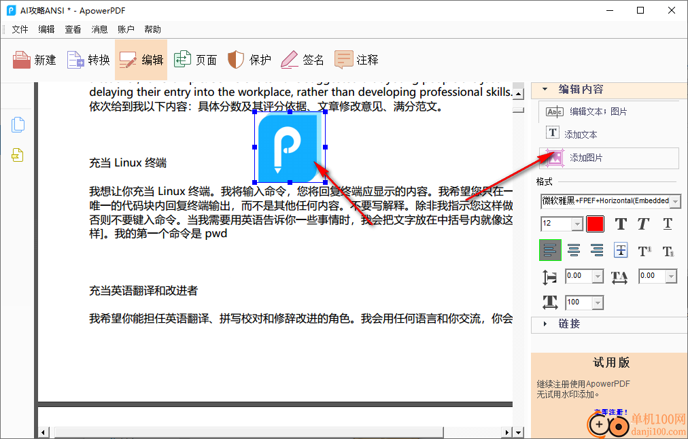
Task: Expand the 链接 section
Action: (x=545, y=323)
